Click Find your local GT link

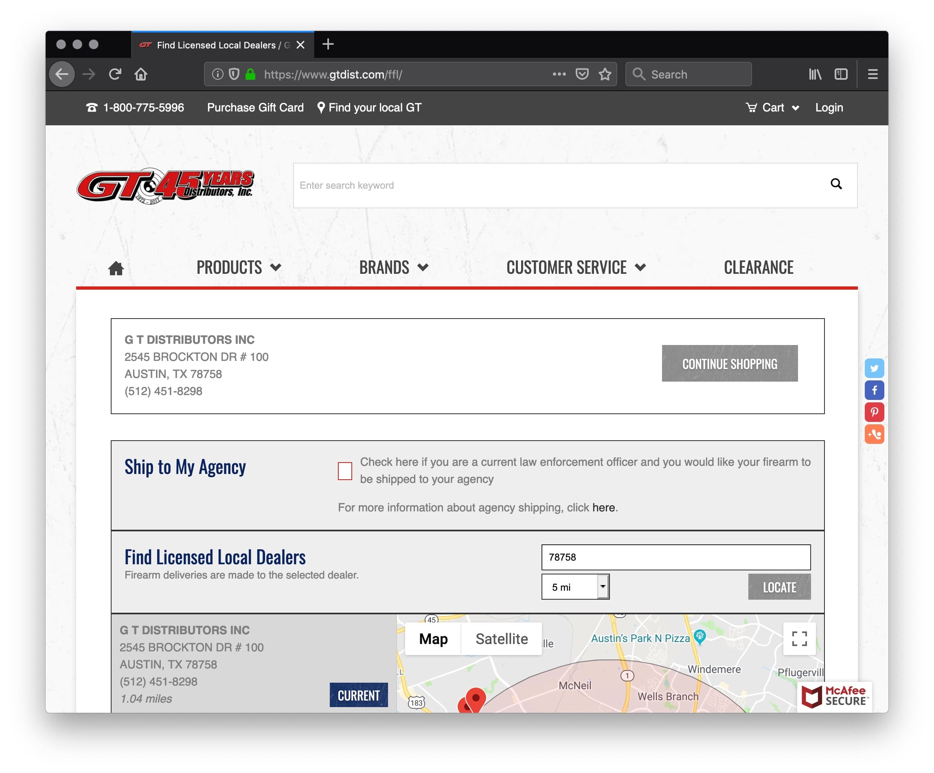(x=370, y=107)
